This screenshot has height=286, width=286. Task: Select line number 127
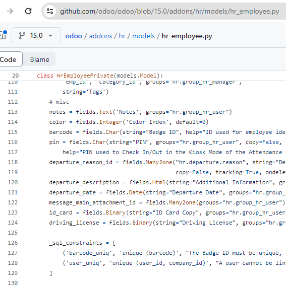(x=13, y=253)
